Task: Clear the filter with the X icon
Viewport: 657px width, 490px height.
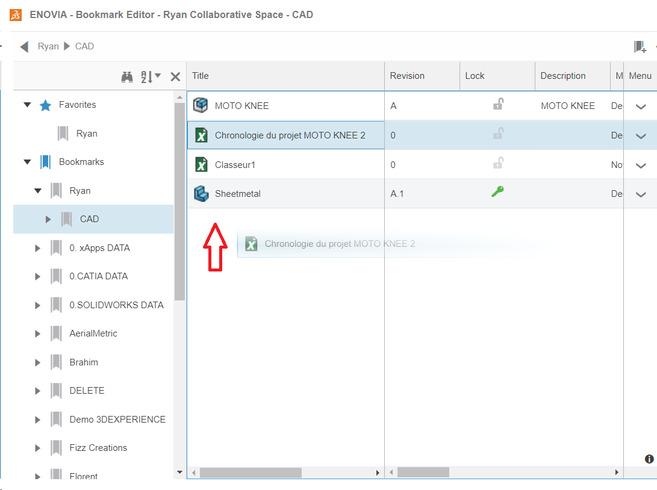Action: tap(175, 77)
